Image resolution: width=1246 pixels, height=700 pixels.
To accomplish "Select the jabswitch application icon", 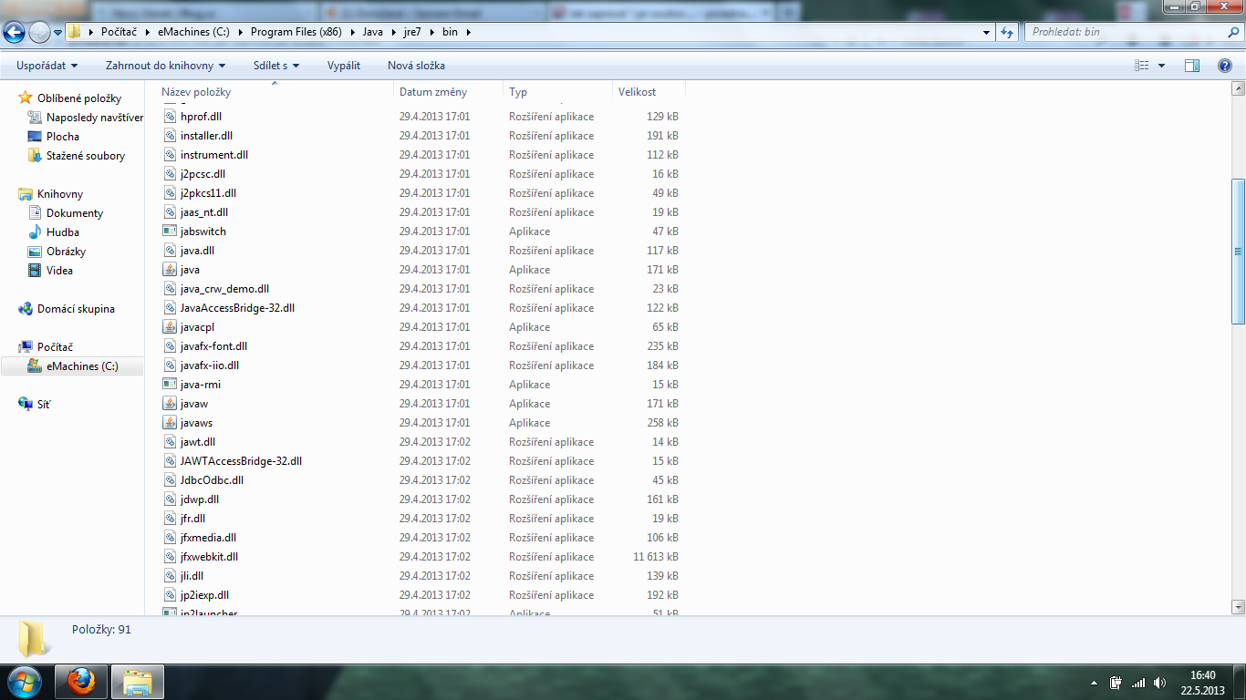I will click(170, 232).
